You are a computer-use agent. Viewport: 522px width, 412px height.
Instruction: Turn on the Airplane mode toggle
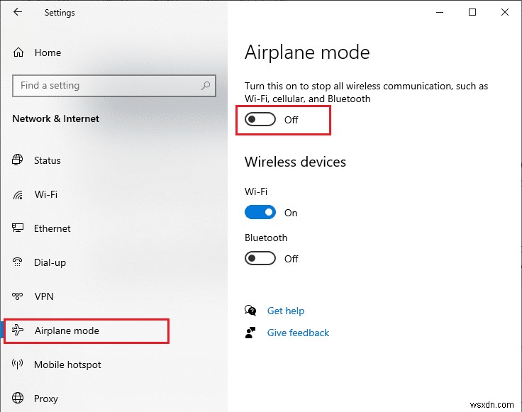[x=260, y=120]
